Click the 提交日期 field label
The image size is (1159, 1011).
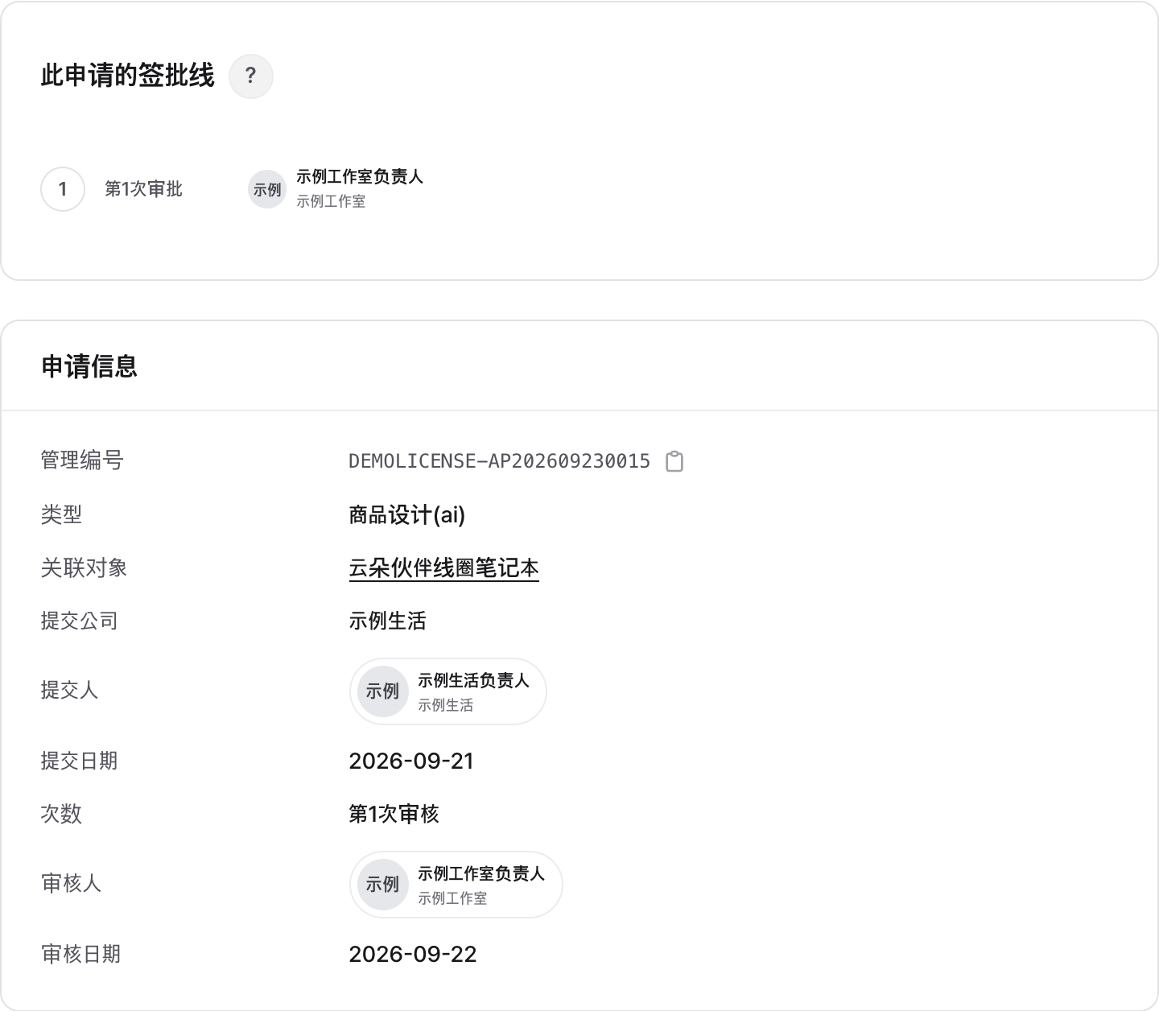coord(80,761)
